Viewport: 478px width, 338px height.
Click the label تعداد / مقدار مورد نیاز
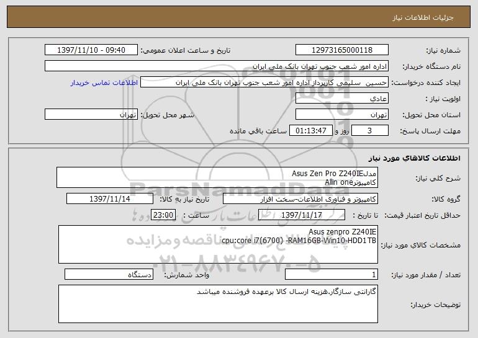click(426, 275)
